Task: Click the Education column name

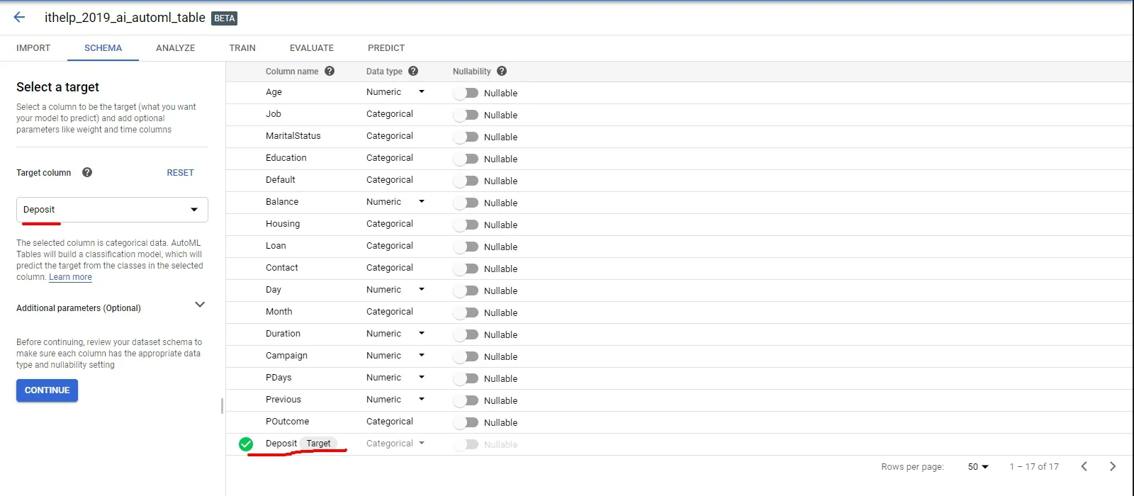Action: pos(286,158)
